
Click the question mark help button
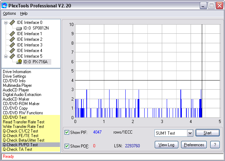pyautogui.click(x=215, y=145)
